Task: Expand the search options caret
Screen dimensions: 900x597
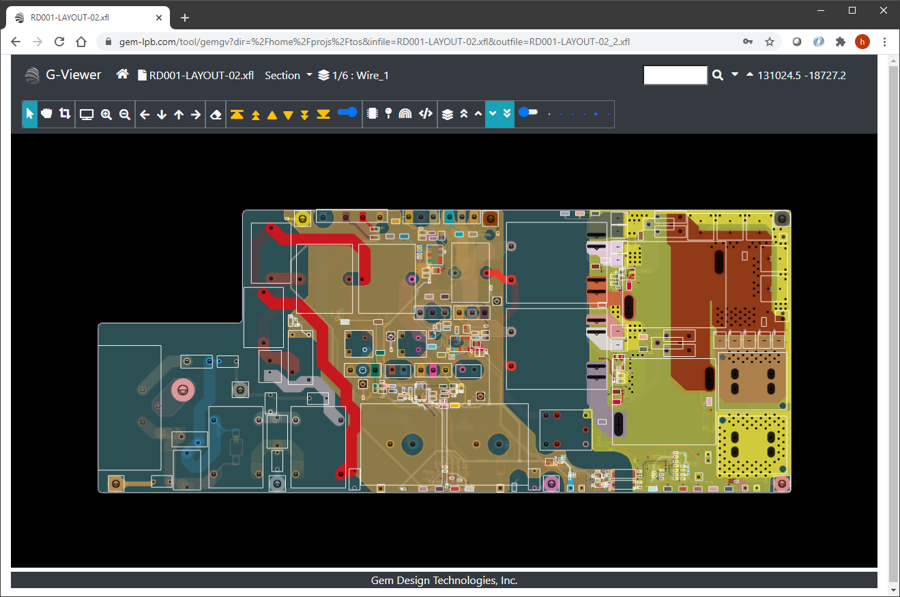Action: [735, 74]
